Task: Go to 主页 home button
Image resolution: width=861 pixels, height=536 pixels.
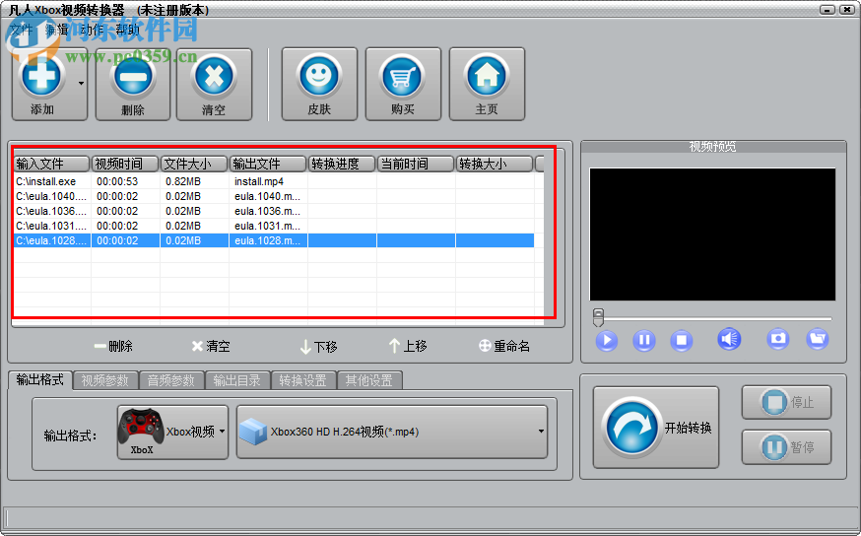Action: (487, 84)
